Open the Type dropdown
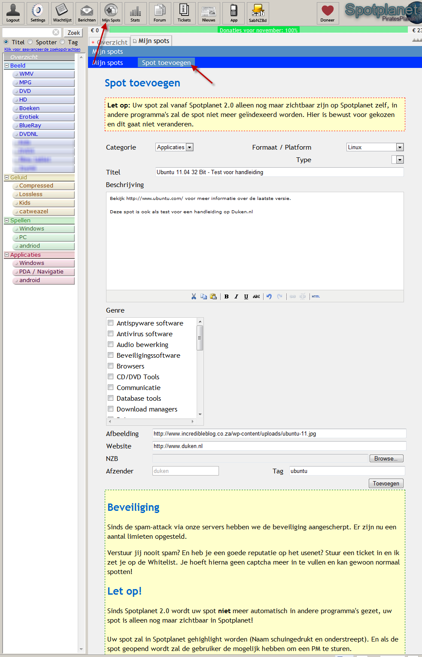 (398, 160)
